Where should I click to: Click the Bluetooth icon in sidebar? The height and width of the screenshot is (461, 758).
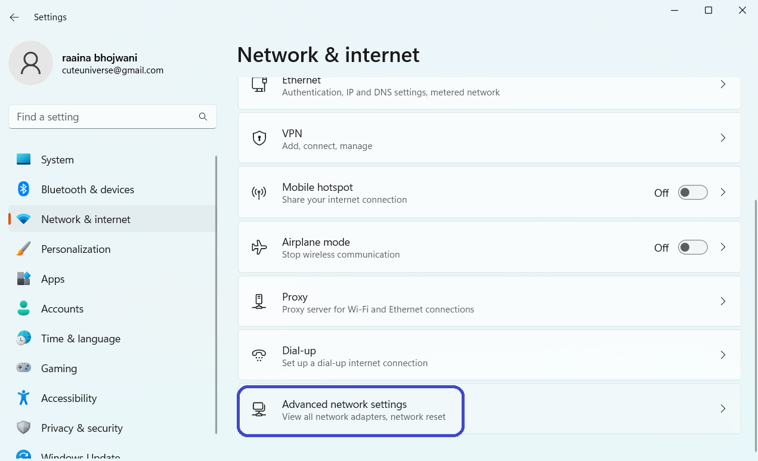[x=24, y=190]
